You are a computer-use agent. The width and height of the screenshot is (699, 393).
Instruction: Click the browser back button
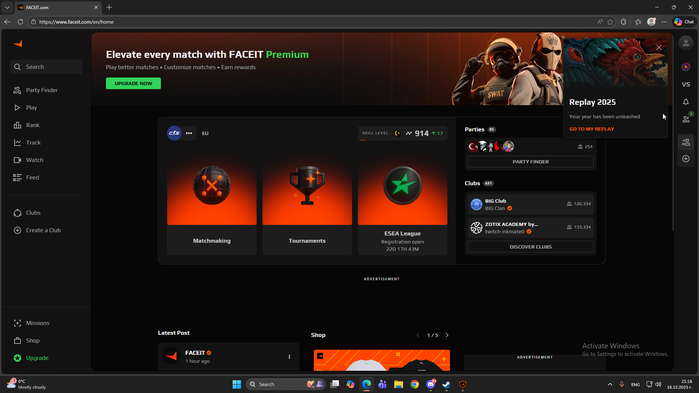point(7,22)
